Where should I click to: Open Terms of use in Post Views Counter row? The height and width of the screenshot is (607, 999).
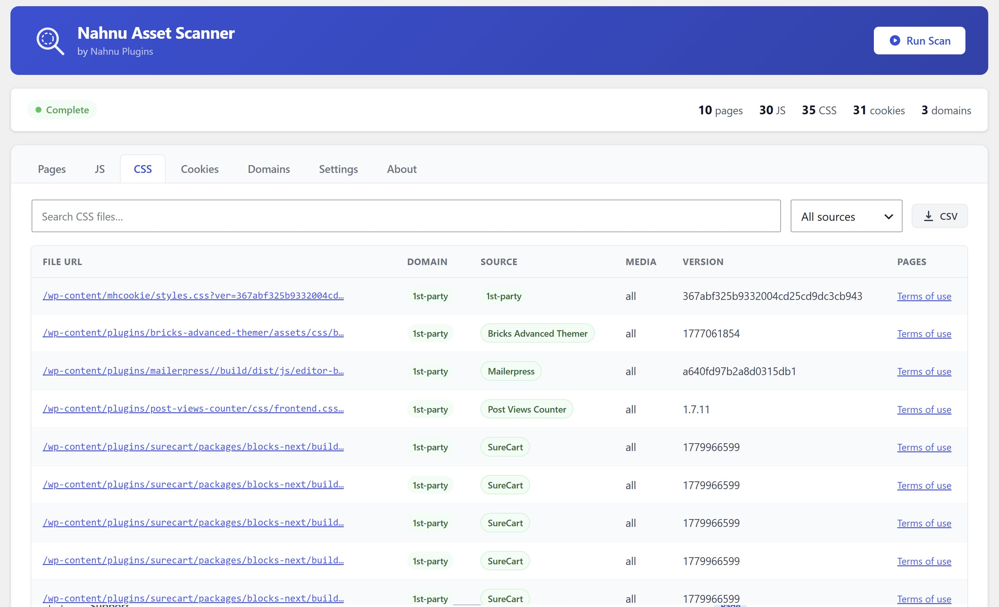[x=924, y=409]
